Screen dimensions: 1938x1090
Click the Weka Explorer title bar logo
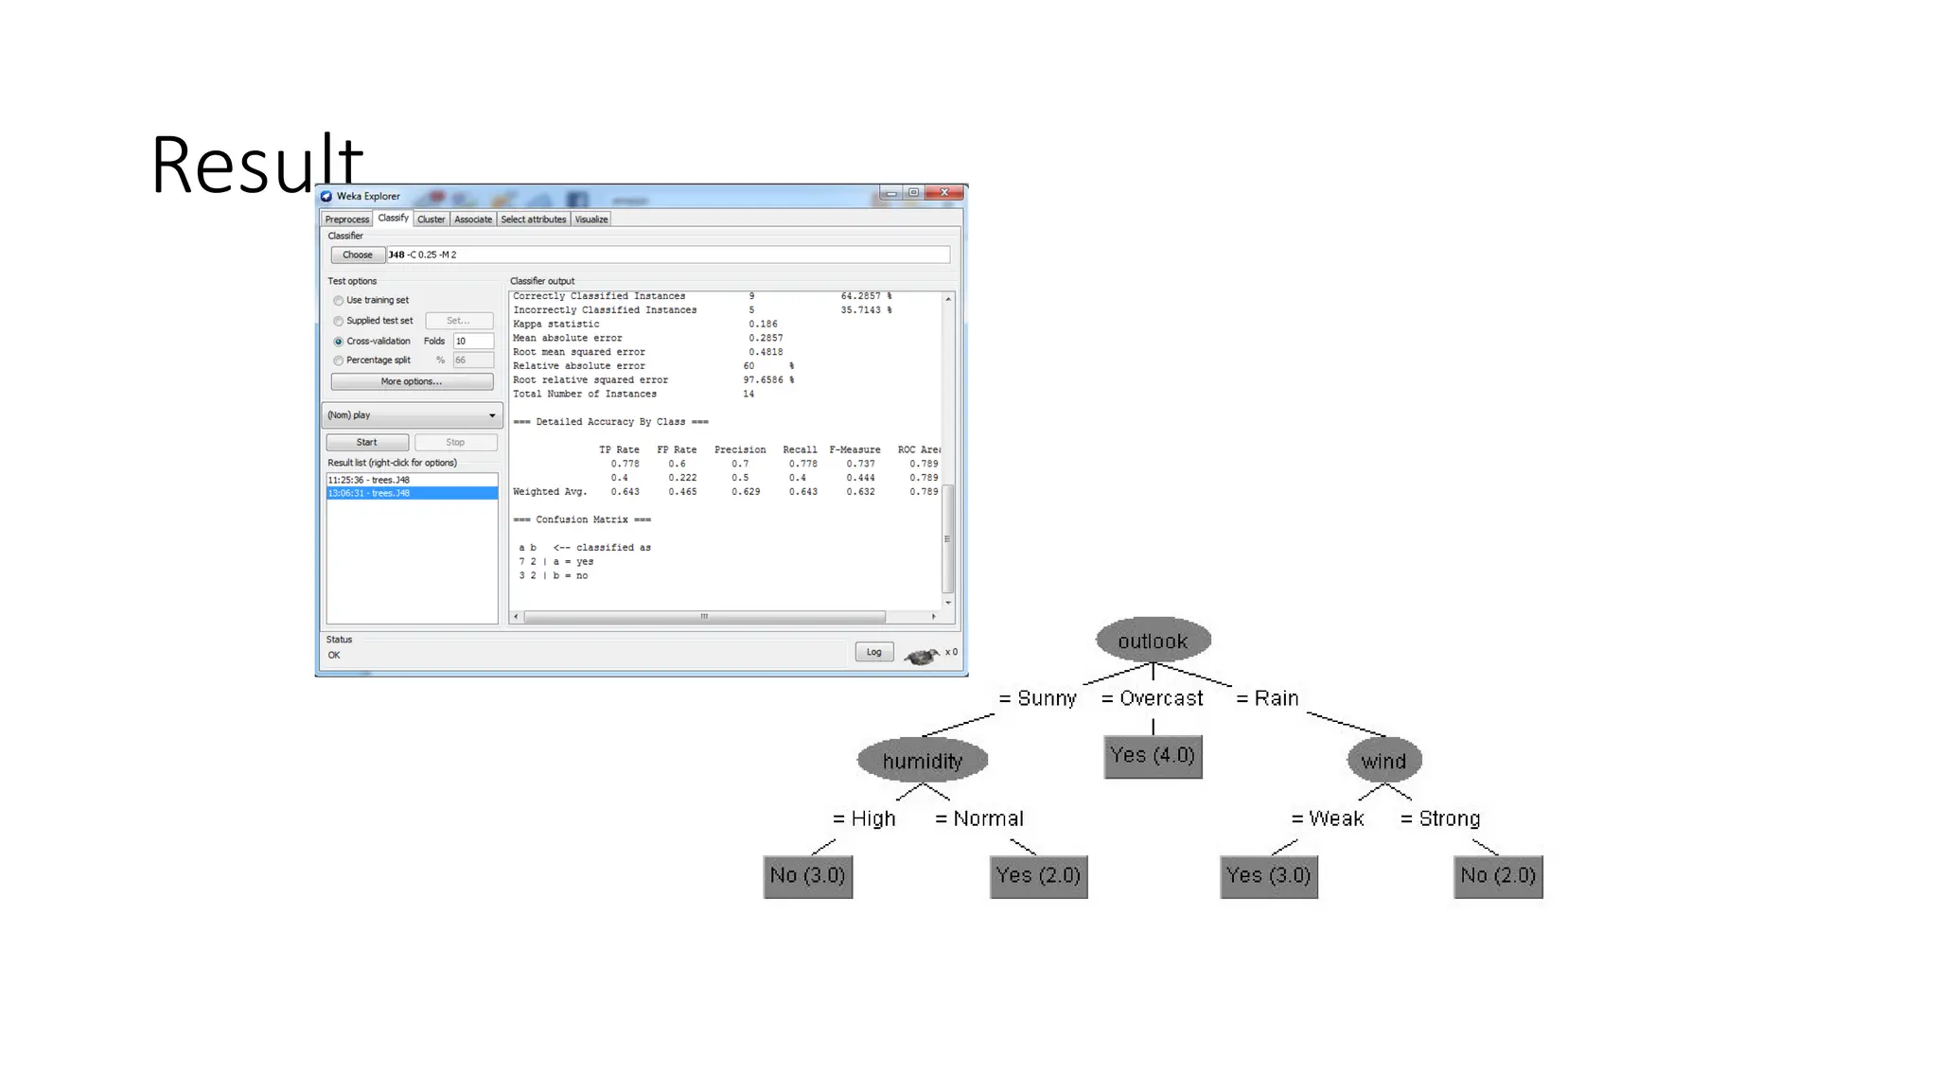coord(326,196)
